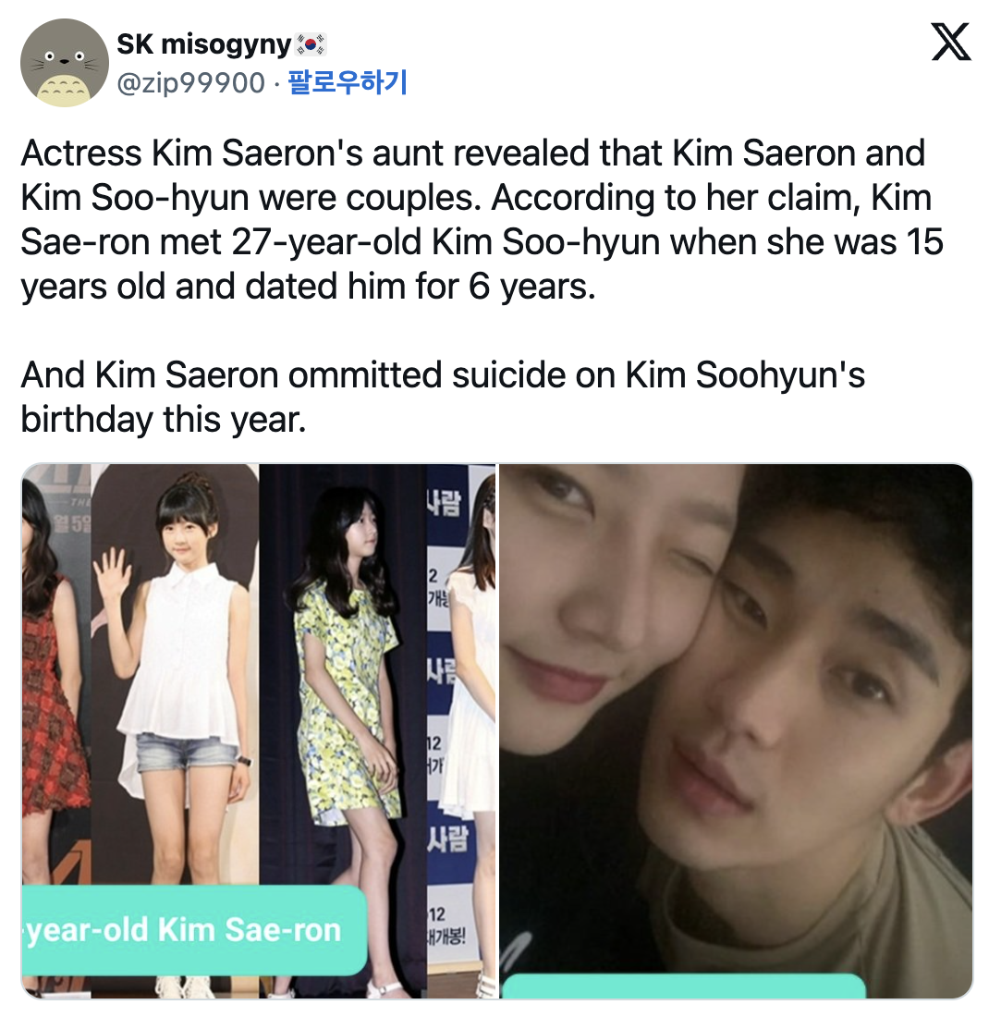Click the 개봉 text on the banner

coord(446,938)
